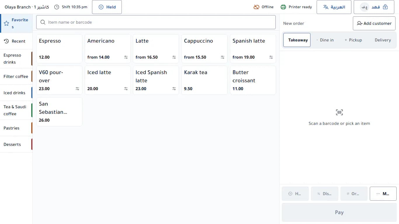Focus the item name or barcode search field
This screenshot has width=399, height=224.
pyautogui.click(x=156, y=22)
